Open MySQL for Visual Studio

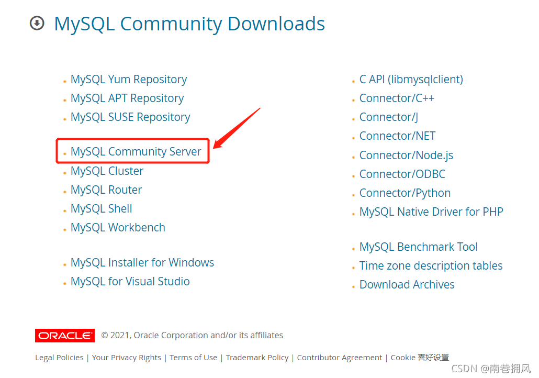click(130, 282)
